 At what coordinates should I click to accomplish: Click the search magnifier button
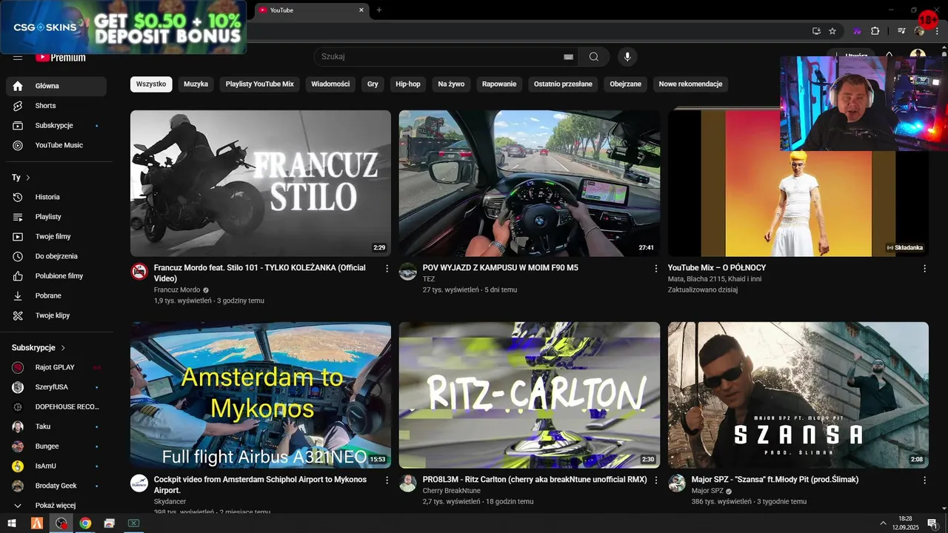pyautogui.click(x=594, y=57)
